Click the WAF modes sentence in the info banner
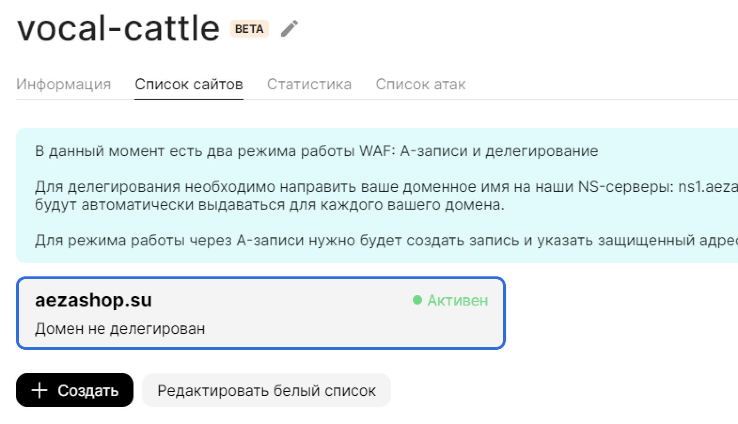 coord(316,151)
